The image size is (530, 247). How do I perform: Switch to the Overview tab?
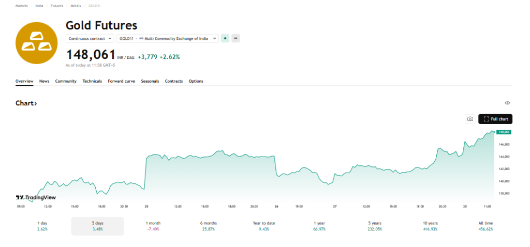(x=24, y=81)
